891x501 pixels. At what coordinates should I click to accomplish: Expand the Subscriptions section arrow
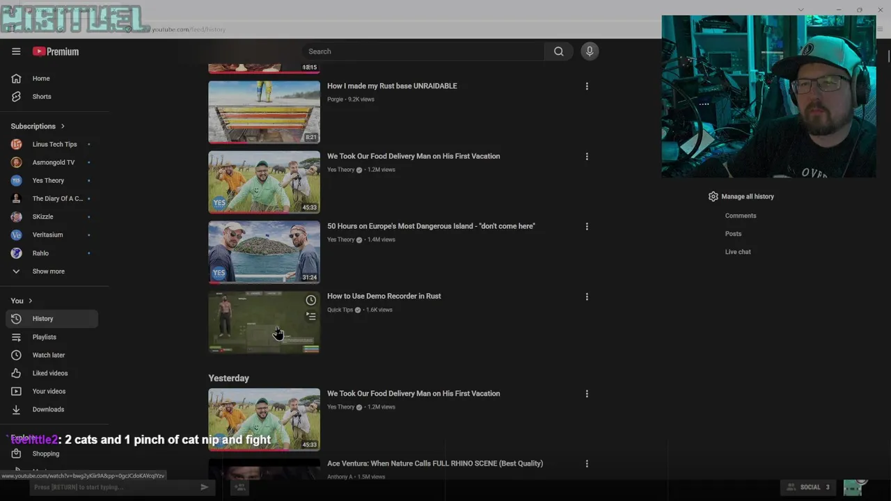pos(63,126)
